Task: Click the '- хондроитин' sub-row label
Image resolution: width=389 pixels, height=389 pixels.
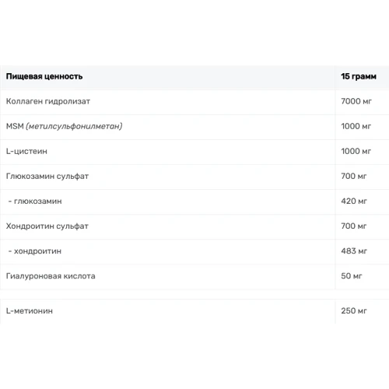Action: (35, 251)
